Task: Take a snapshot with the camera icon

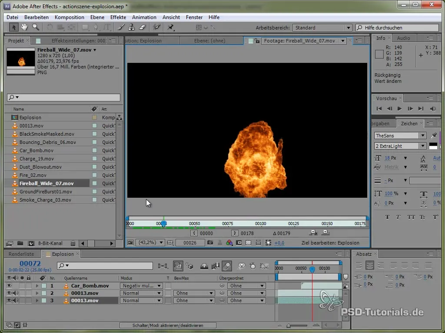Action: click(210, 243)
